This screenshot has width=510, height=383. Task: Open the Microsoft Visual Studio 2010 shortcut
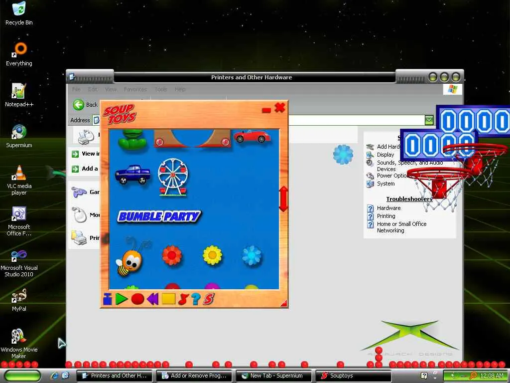pyautogui.click(x=19, y=263)
